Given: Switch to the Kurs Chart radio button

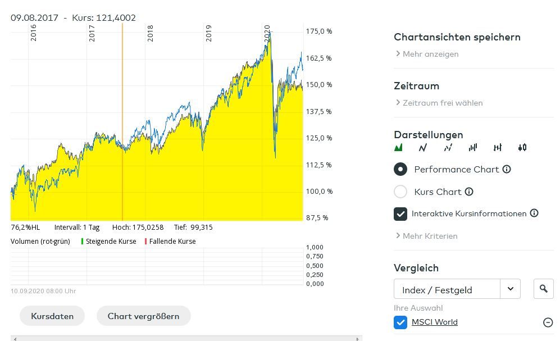Looking at the screenshot, I should [x=400, y=192].
